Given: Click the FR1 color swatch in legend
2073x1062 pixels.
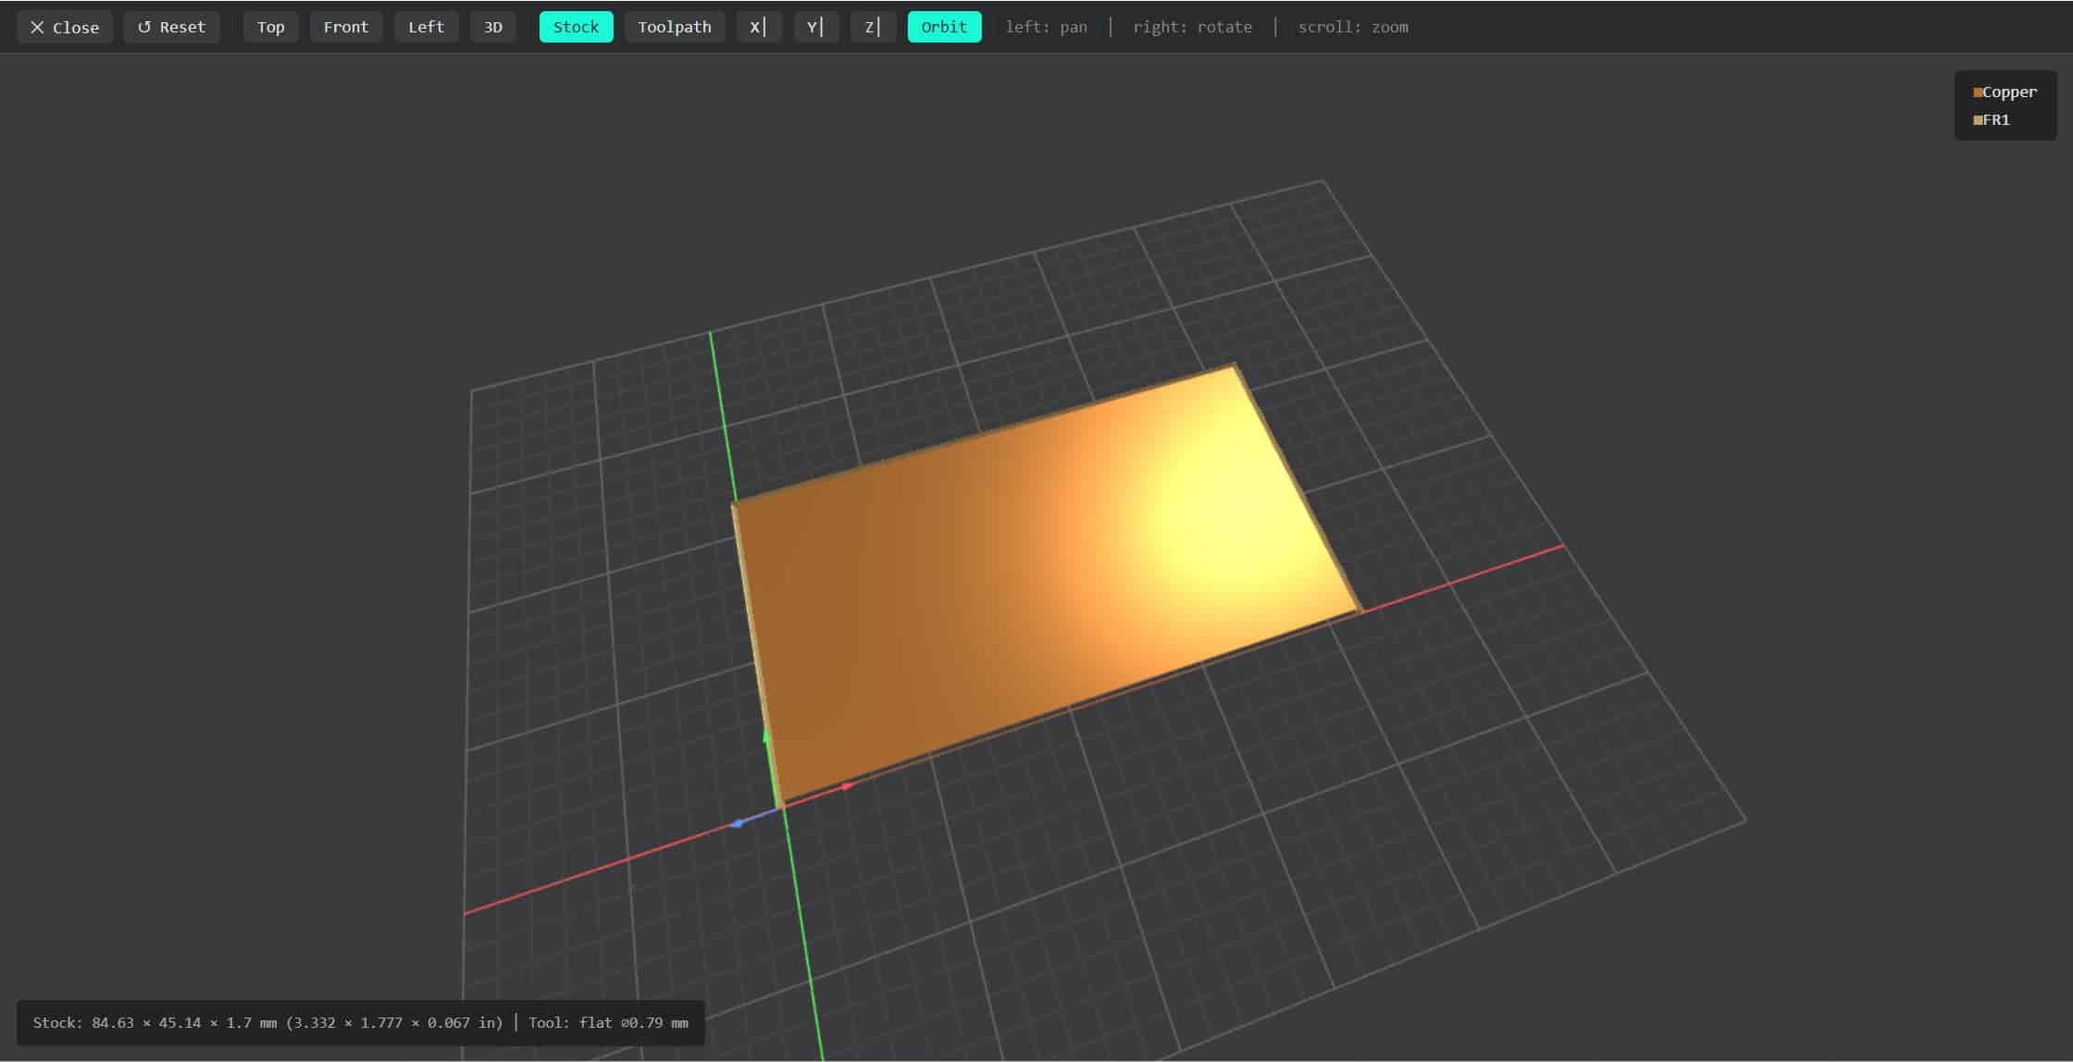Looking at the screenshot, I should [x=1978, y=120].
